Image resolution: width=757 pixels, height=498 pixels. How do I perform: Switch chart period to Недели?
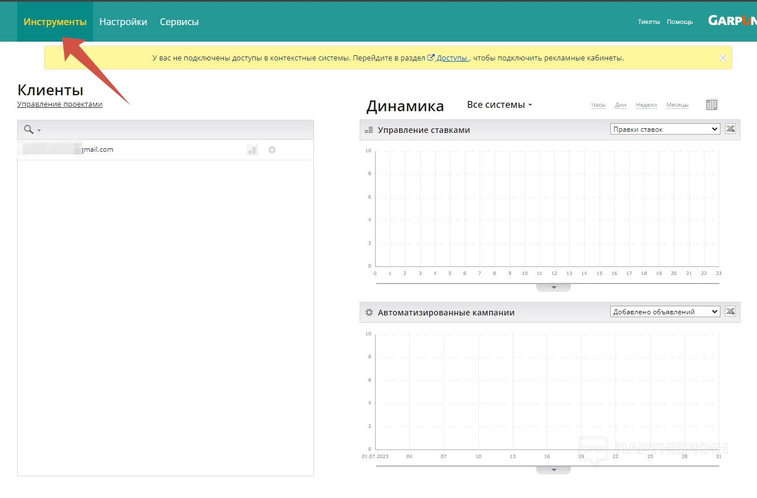click(646, 105)
